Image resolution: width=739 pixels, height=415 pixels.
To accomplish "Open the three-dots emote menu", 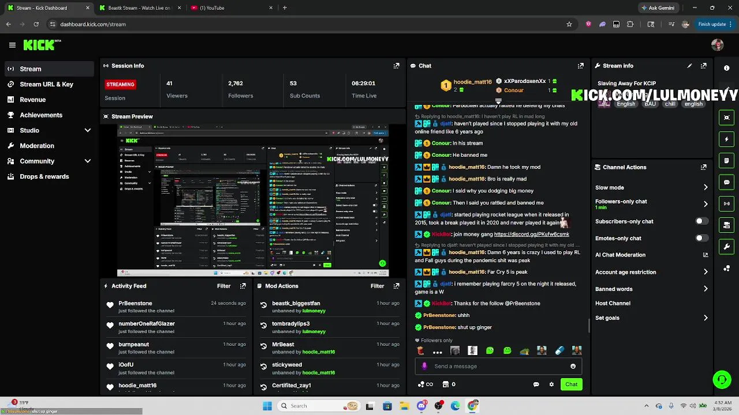I will 437,351.
